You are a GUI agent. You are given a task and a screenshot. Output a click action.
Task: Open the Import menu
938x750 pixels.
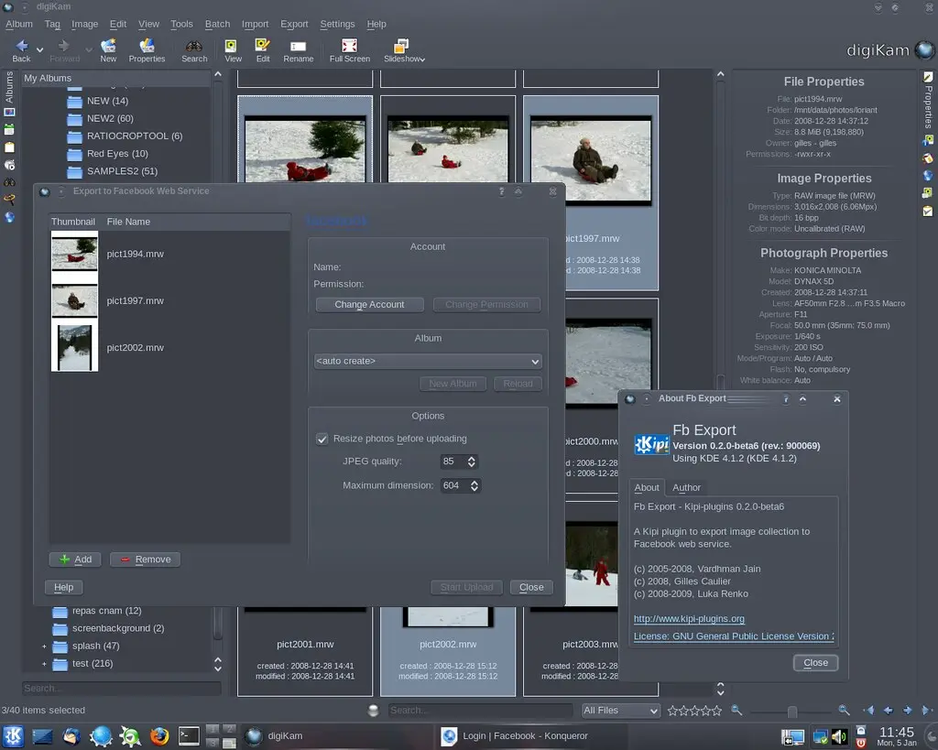tap(255, 24)
